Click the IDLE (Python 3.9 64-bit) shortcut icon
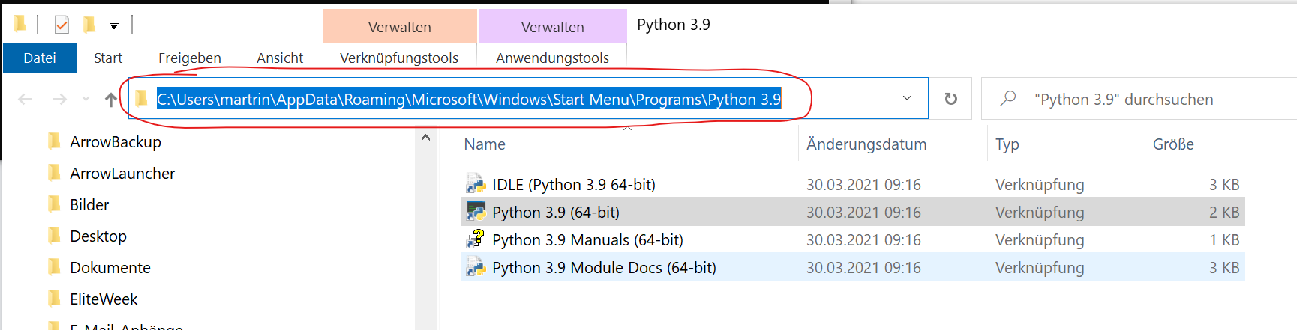 click(476, 184)
